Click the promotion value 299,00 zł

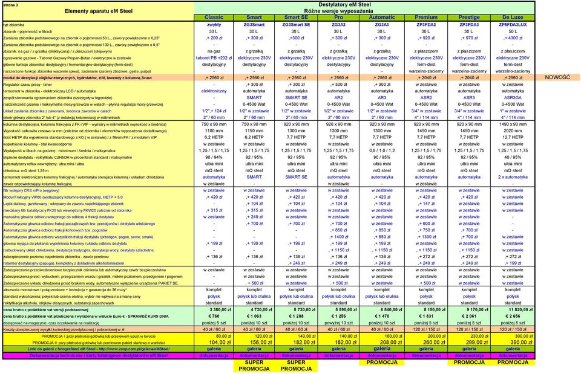pyautogui.click(x=478, y=343)
